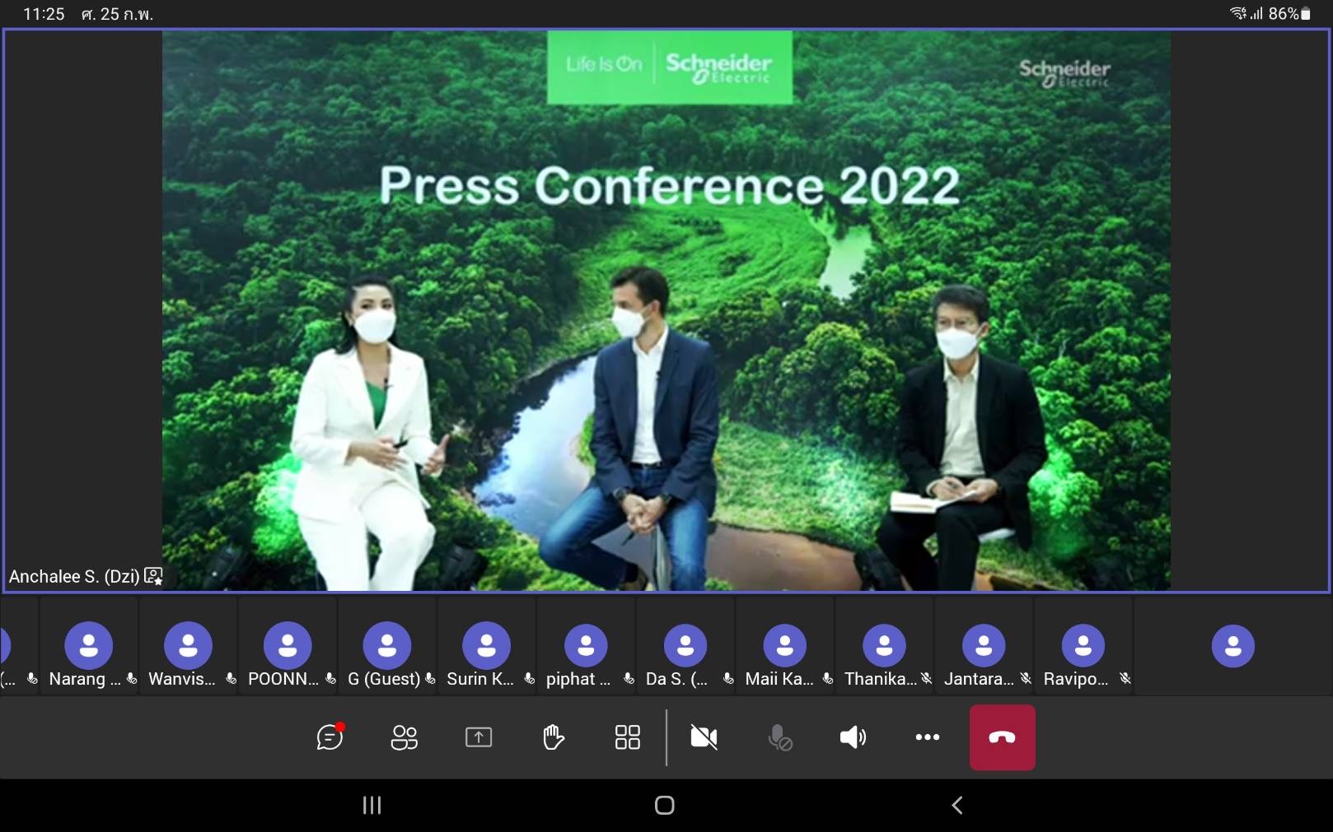Open Android recent apps
The image size is (1333, 832).
coord(372,805)
